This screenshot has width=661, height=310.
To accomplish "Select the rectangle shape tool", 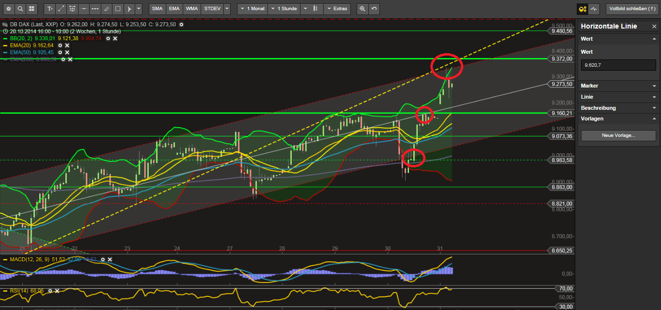I will pos(118,9).
